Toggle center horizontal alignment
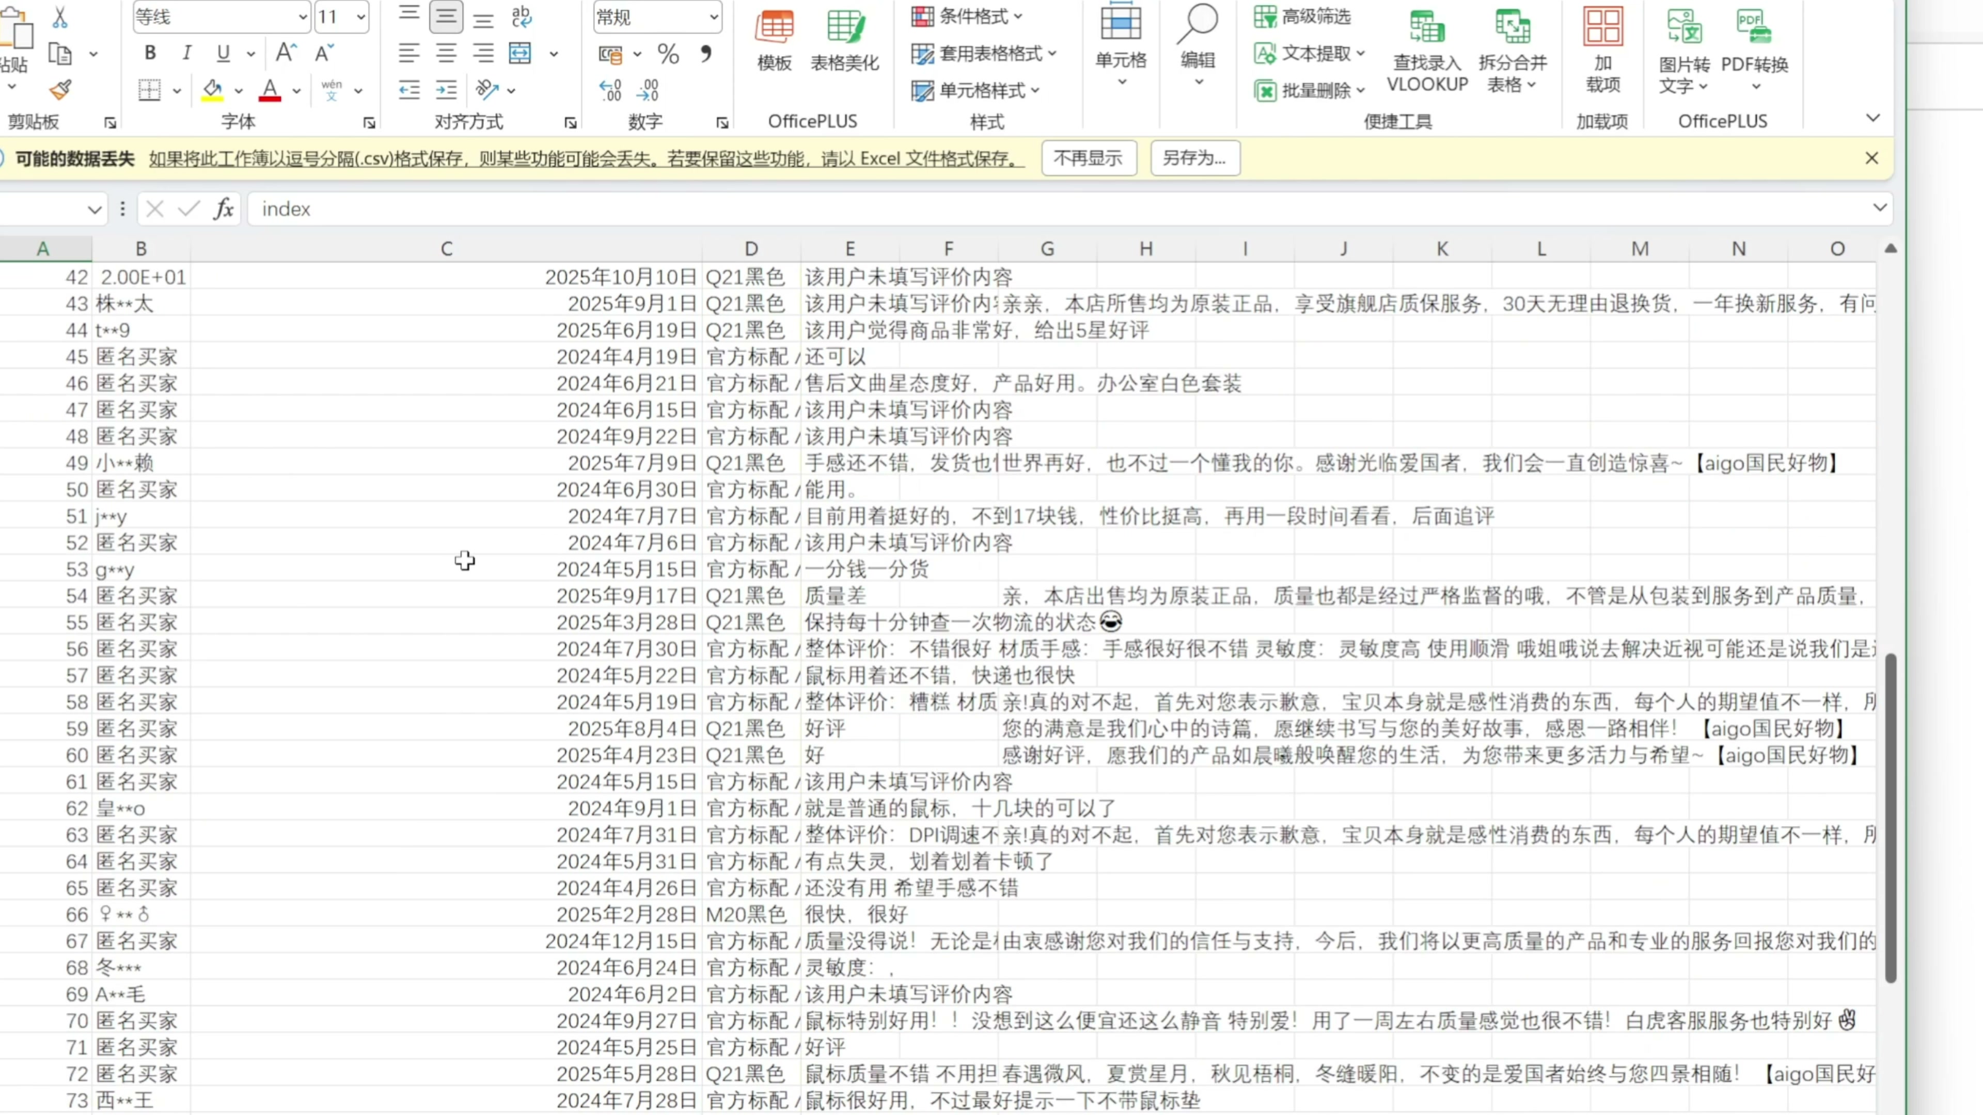The height and width of the screenshot is (1115, 1983). pos(447,54)
